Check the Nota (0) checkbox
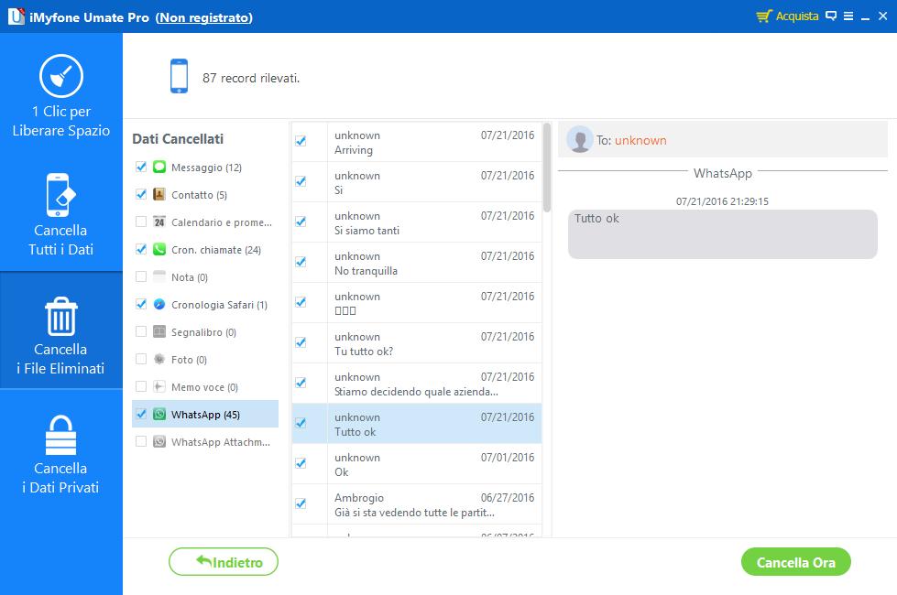 pos(141,276)
